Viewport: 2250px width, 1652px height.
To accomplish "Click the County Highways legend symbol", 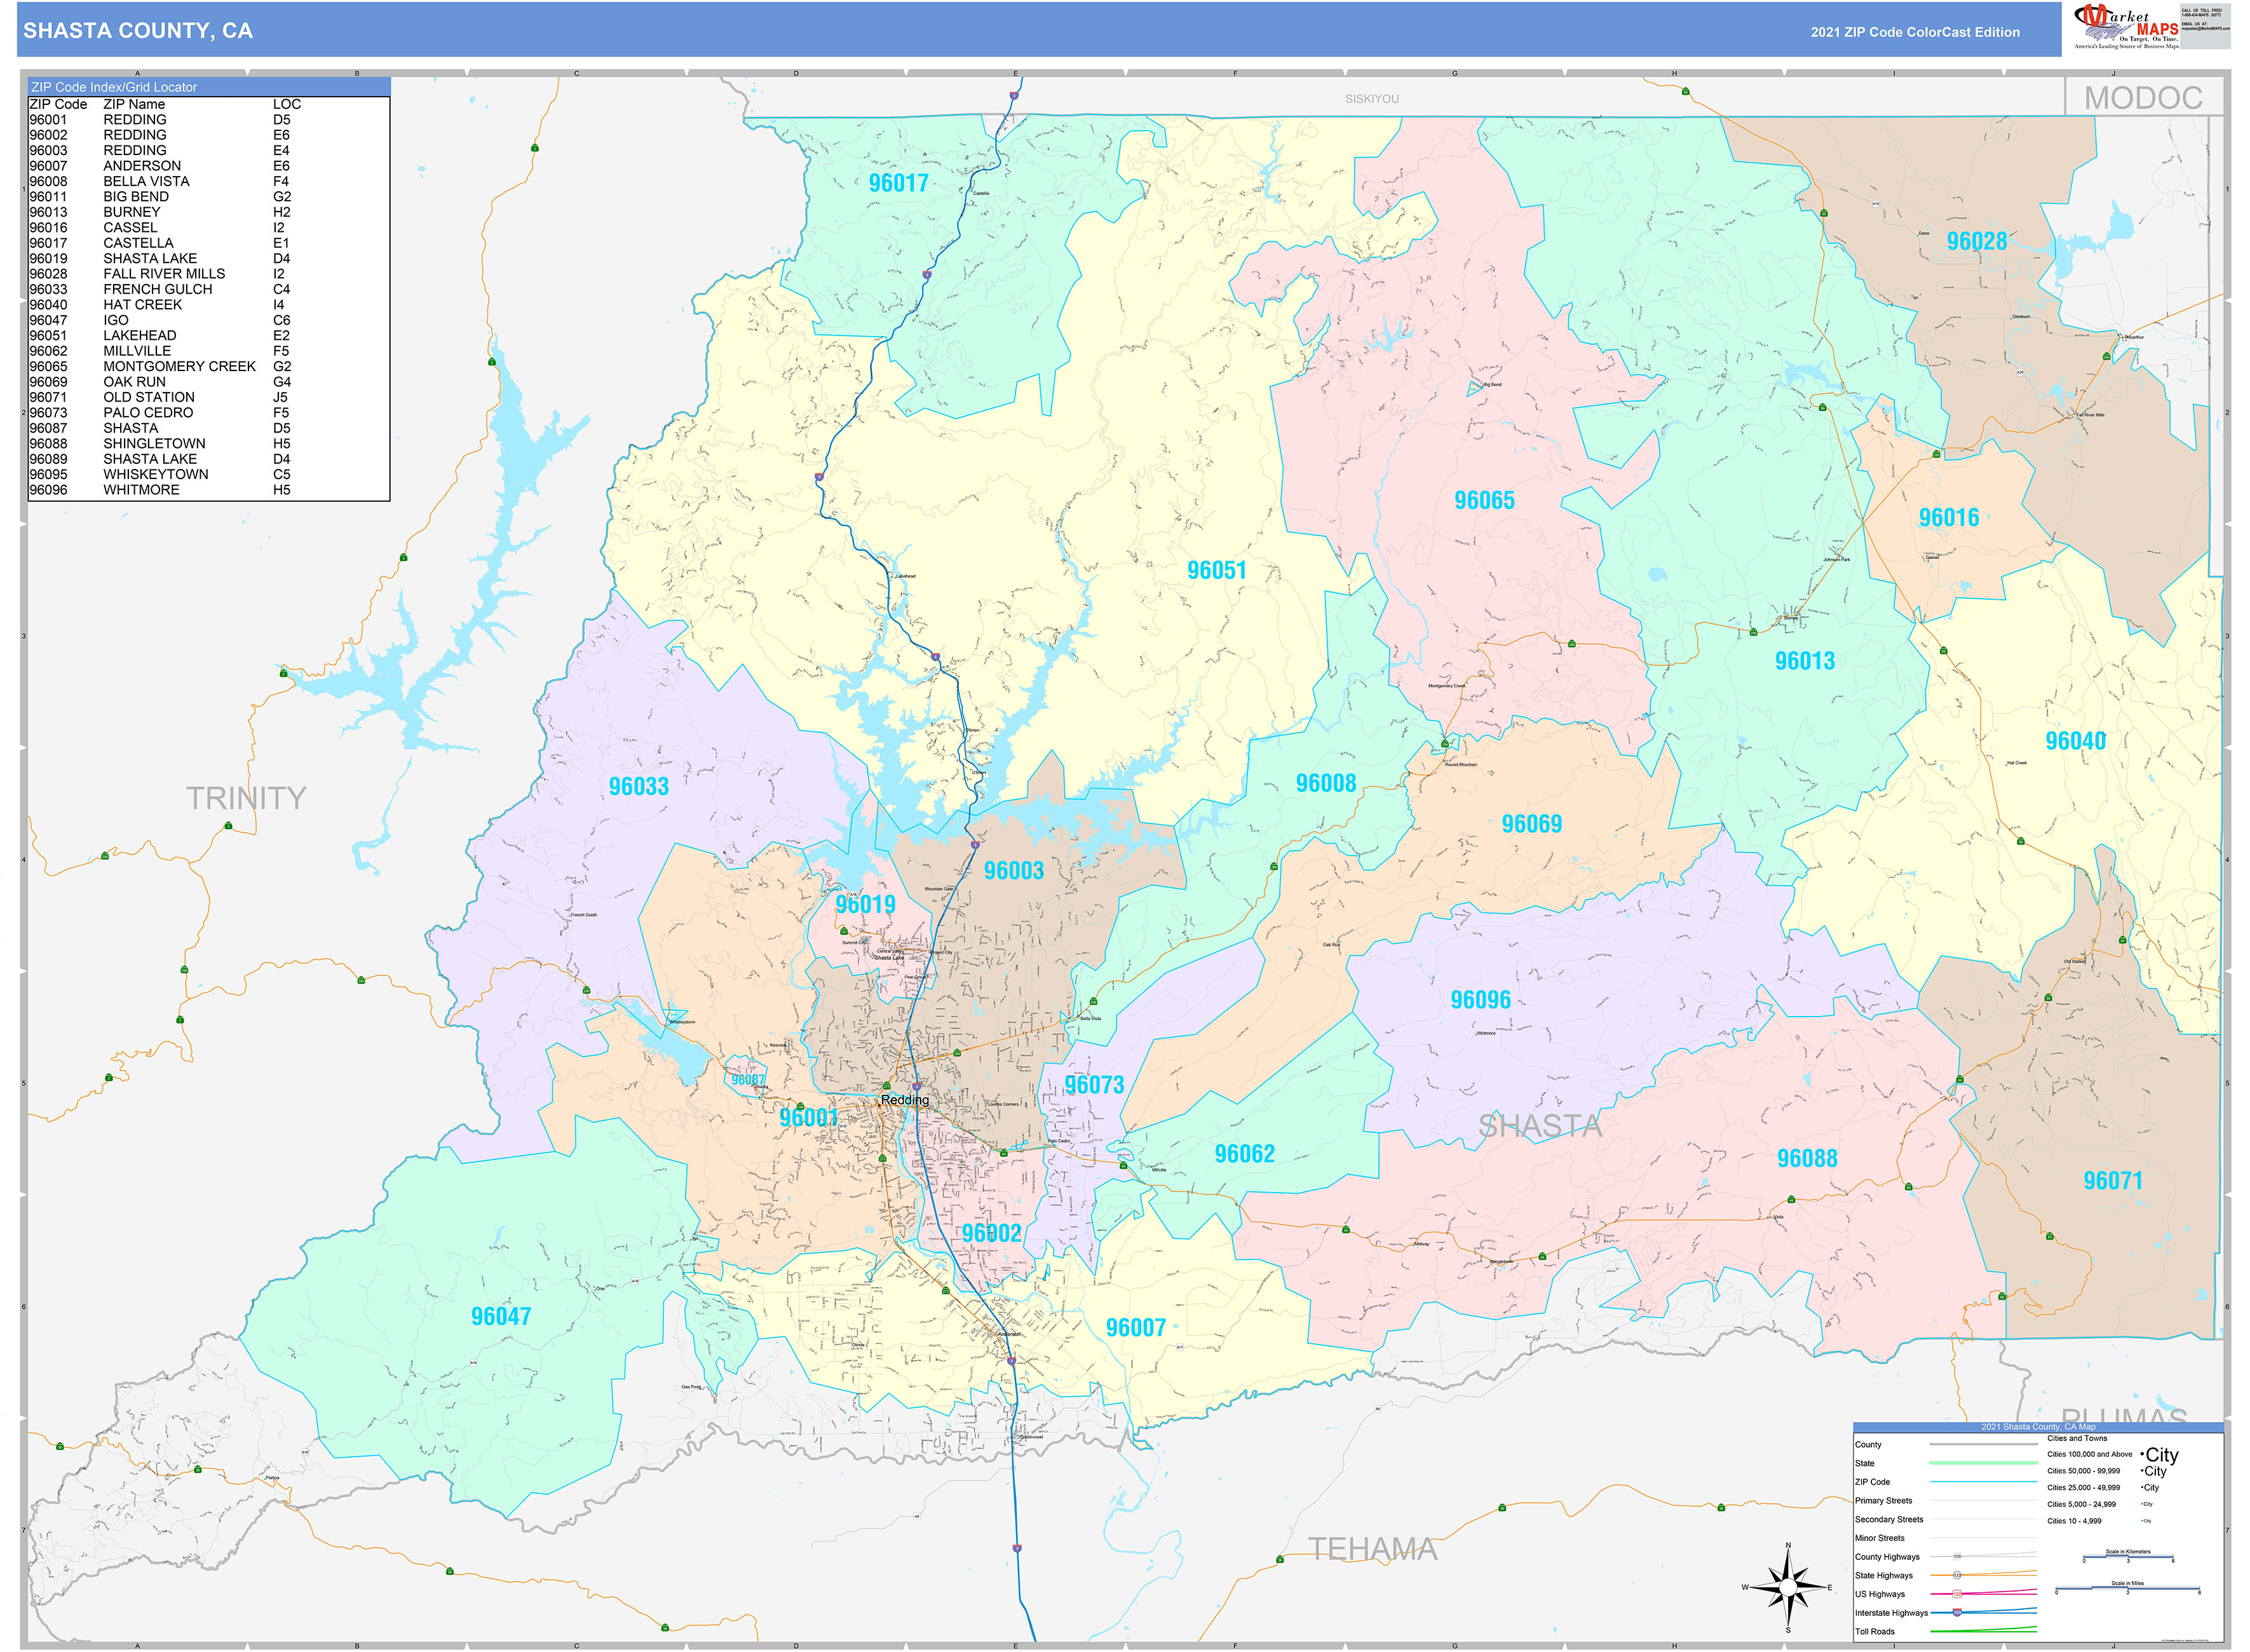I will (x=1957, y=1557).
